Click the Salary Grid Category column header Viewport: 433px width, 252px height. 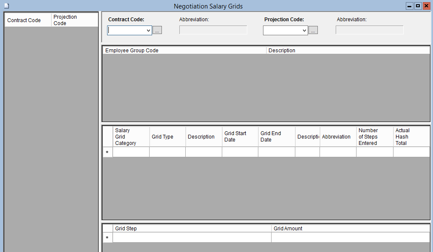(x=131, y=137)
